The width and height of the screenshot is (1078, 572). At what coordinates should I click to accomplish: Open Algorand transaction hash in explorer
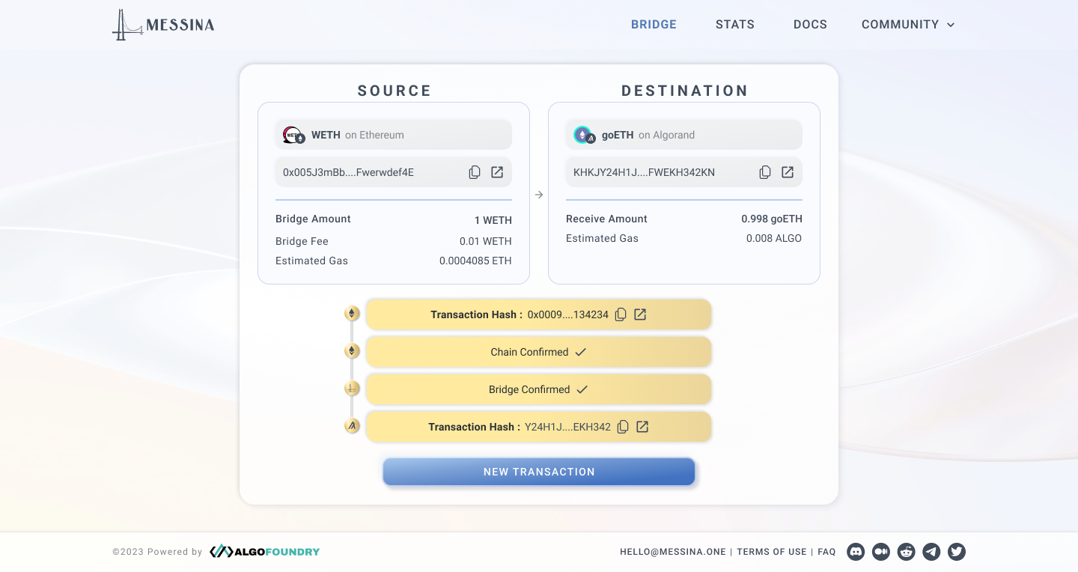642,427
